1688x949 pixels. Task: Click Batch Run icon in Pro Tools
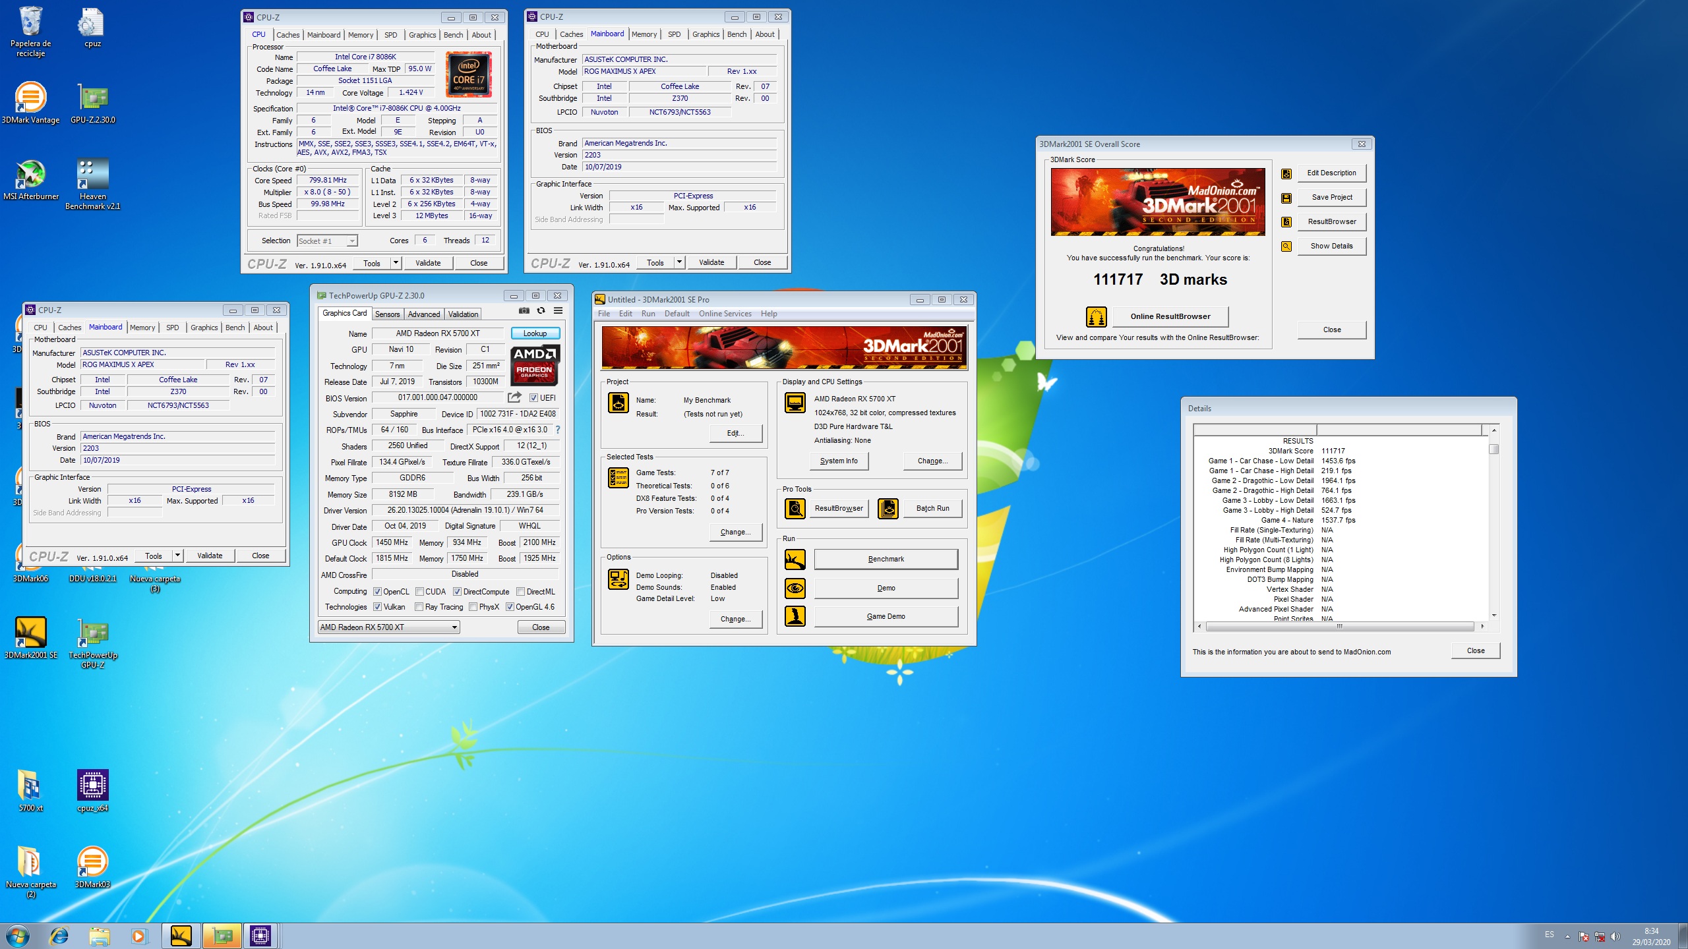tap(888, 508)
